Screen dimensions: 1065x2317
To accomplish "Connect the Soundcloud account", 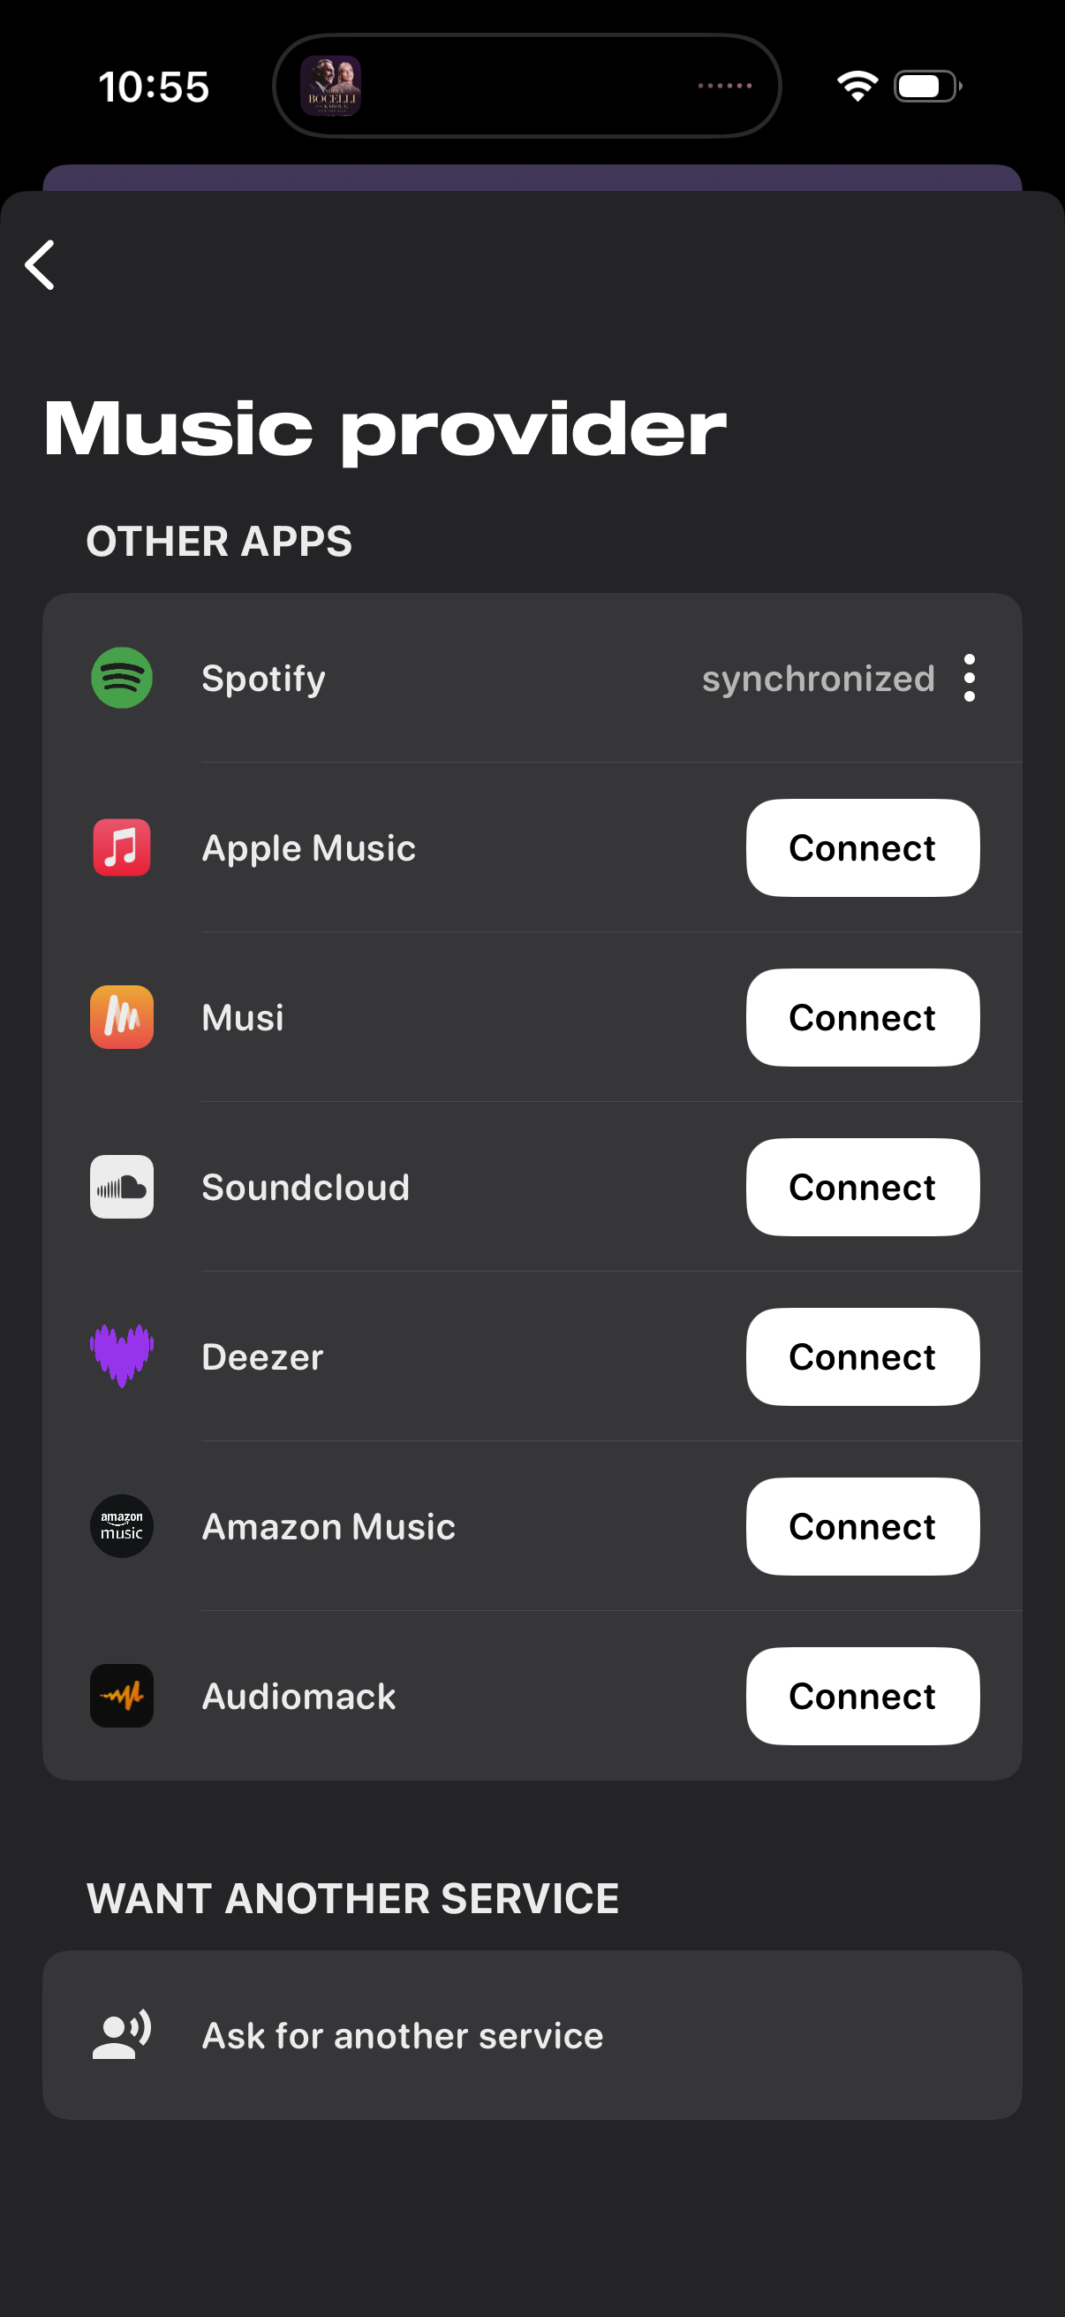I will coord(862,1188).
